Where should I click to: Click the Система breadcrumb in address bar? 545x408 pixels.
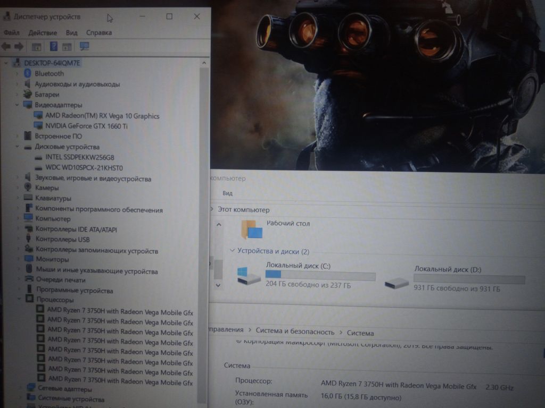(360, 333)
